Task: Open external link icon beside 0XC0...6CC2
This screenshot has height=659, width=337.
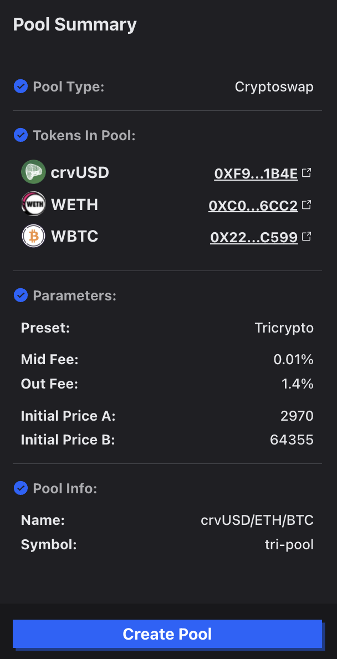Action: pos(307,205)
